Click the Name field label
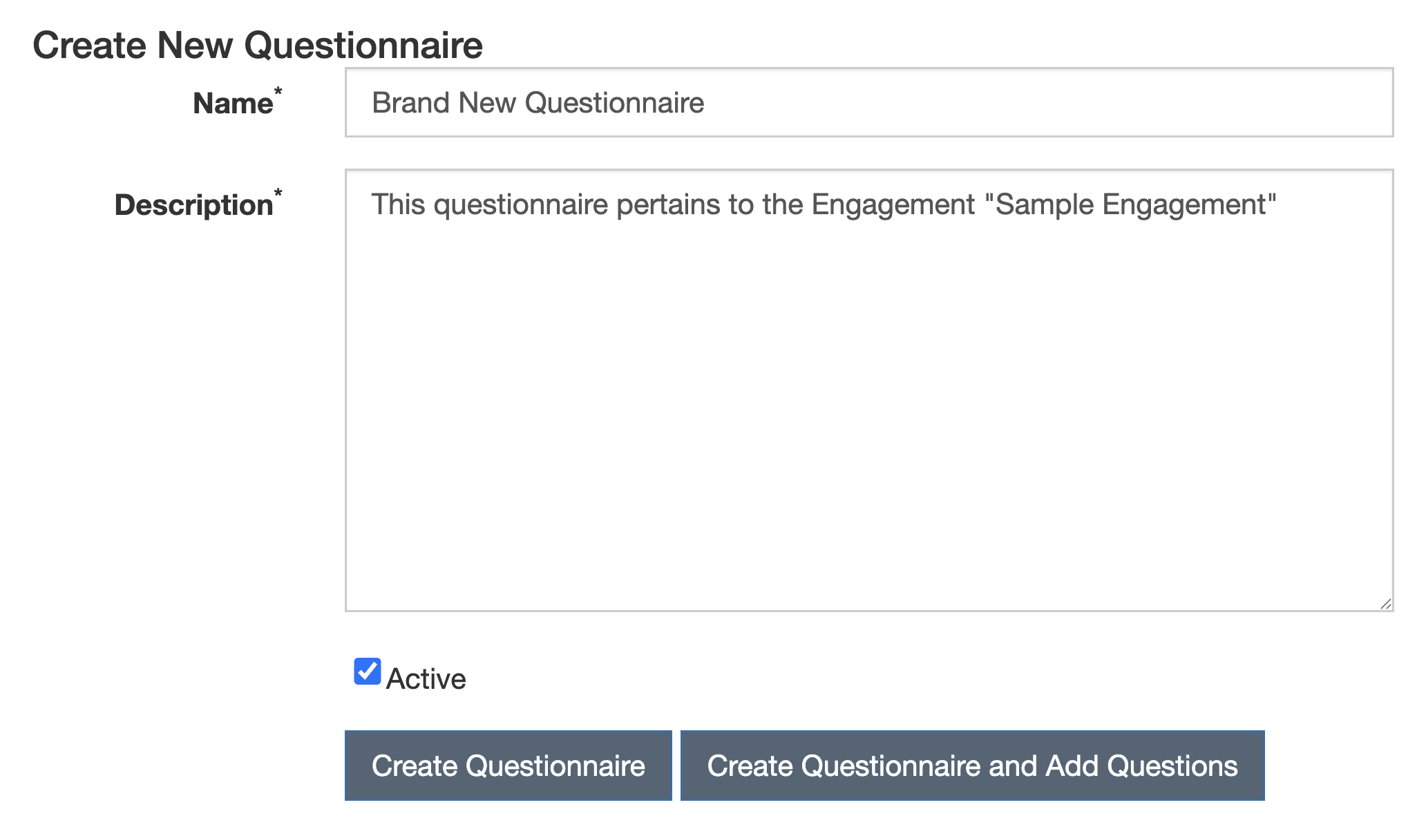Screen dimensions: 1426x836 (233, 104)
